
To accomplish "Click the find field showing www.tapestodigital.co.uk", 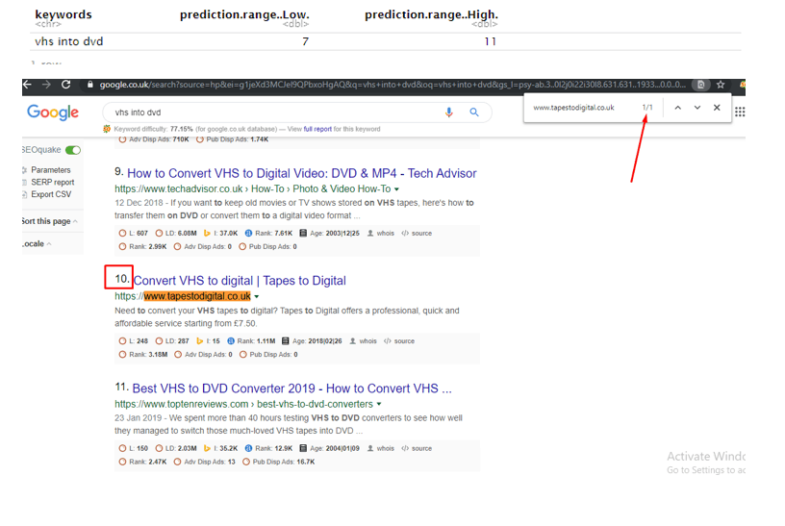I will 573,108.
